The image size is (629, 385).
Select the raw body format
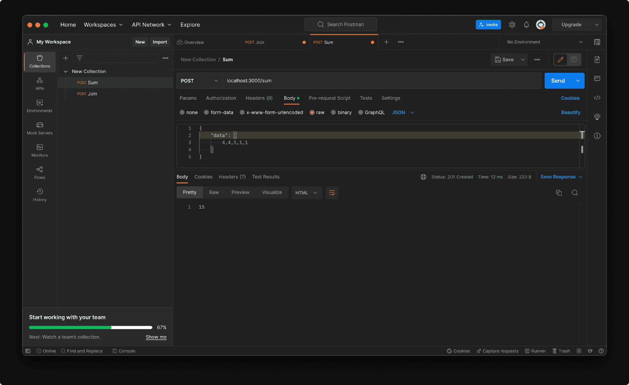[x=317, y=112]
